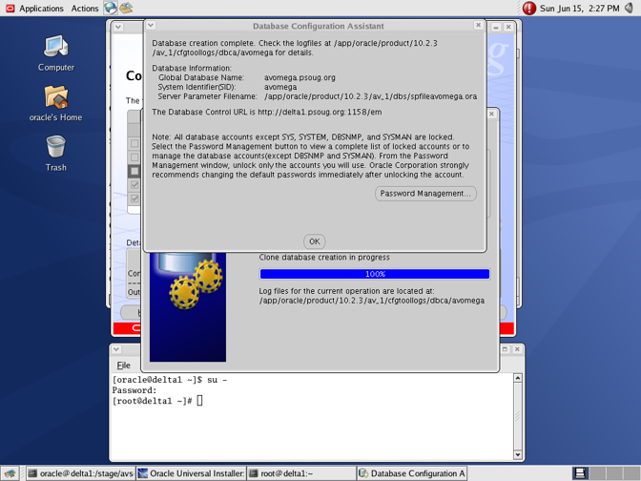Click red Oracle logo beside Applications
This screenshot has width=641, height=481.
10,9
